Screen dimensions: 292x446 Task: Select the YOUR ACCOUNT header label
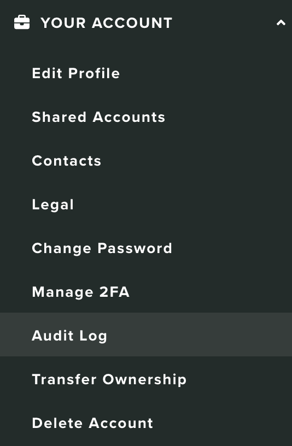[x=107, y=23]
